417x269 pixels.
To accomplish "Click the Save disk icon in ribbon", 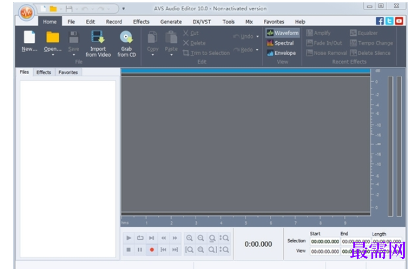I will tap(74, 37).
